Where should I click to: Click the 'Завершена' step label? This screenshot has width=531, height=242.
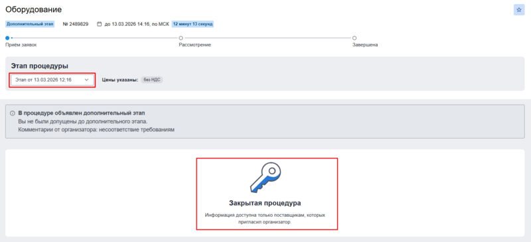tap(366, 44)
